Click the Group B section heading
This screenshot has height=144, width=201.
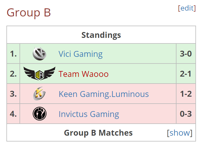click(x=29, y=13)
